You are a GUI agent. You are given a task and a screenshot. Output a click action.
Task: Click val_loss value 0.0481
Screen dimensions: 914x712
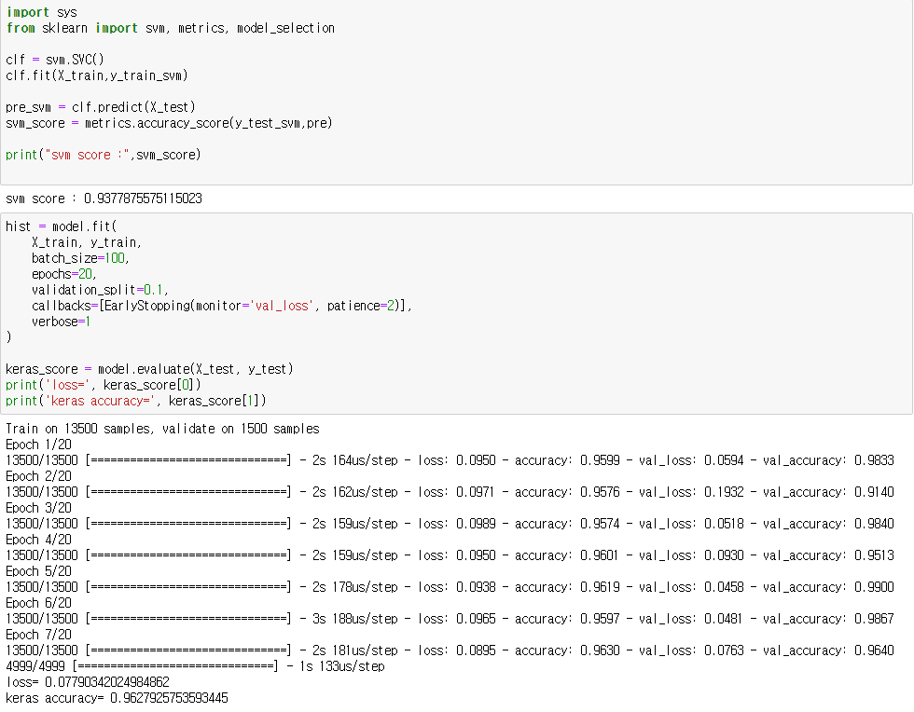tap(723, 619)
